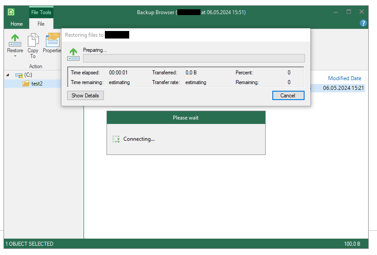Screen dimensions: 377x255
Task: Sort by the Modified Date column header
Action: coord(344,78)
